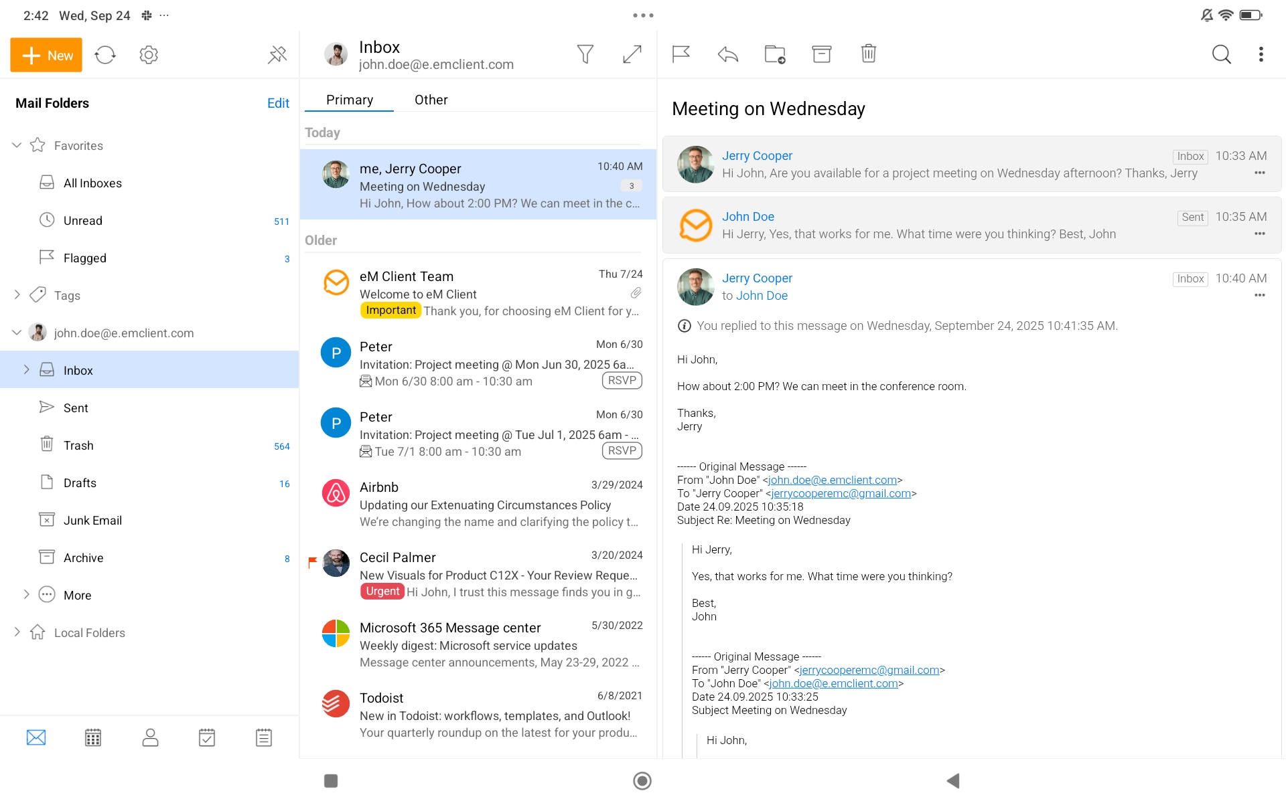Toggle the sidebar pin icon
The width and height of the screenshot is (1286, 803).
tap(277, 55)
